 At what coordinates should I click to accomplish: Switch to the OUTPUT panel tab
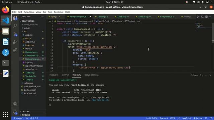66,75
